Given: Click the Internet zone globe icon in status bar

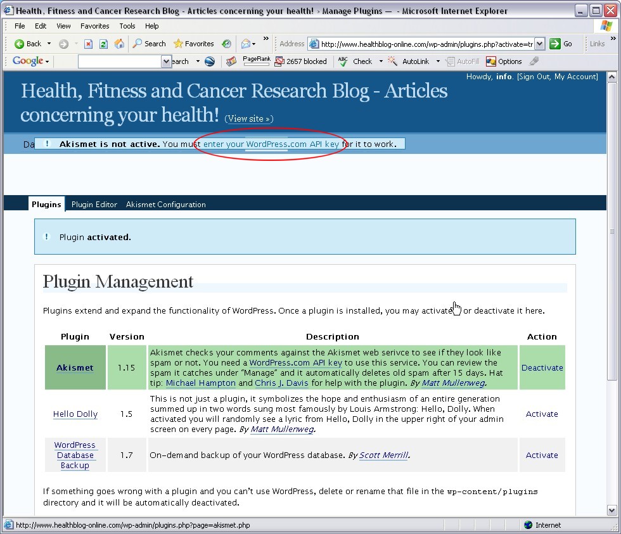Looking at the screenshot, I should click(528, 525).
